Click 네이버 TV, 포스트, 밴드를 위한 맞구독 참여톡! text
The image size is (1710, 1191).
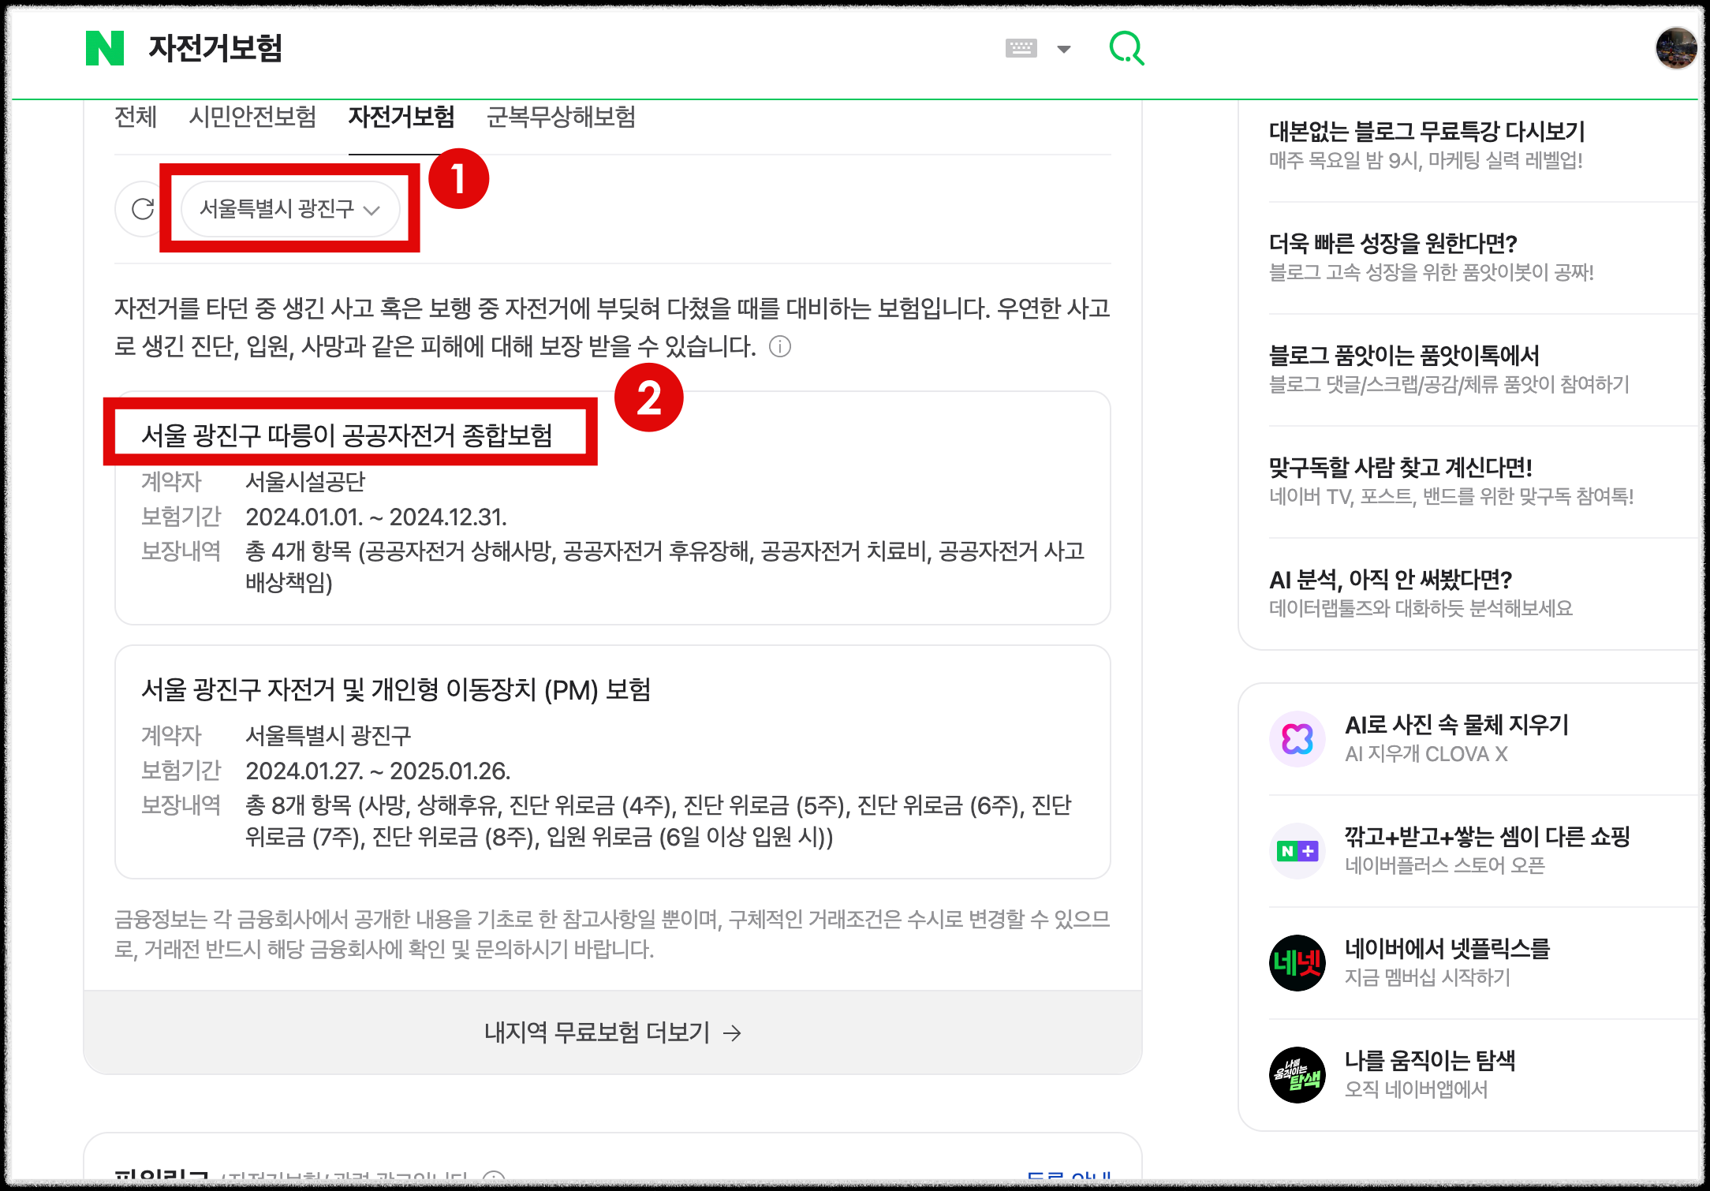(x=1451, y=496)
